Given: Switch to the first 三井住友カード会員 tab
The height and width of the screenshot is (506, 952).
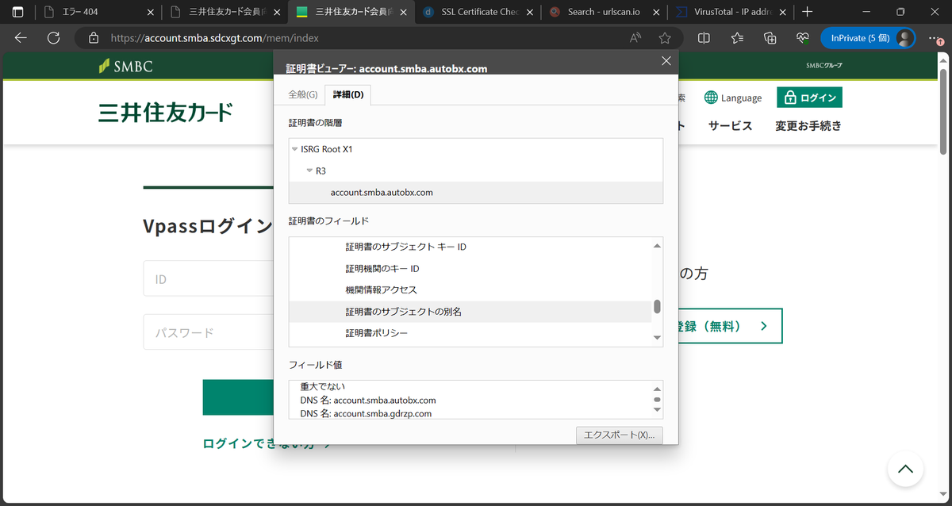Looking at the screenshot, I should pyautogui.click(x=225, y=12).
